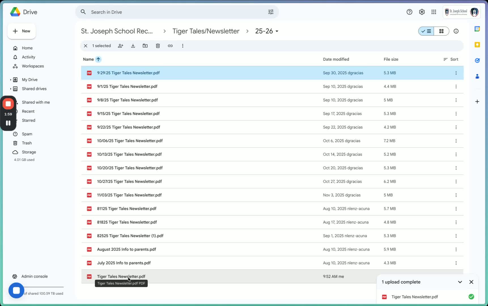Open the 25-26 folder dropdown
The width and height of the screenshot is (488, 306).
pyautogui.click(x=267, y=31)
